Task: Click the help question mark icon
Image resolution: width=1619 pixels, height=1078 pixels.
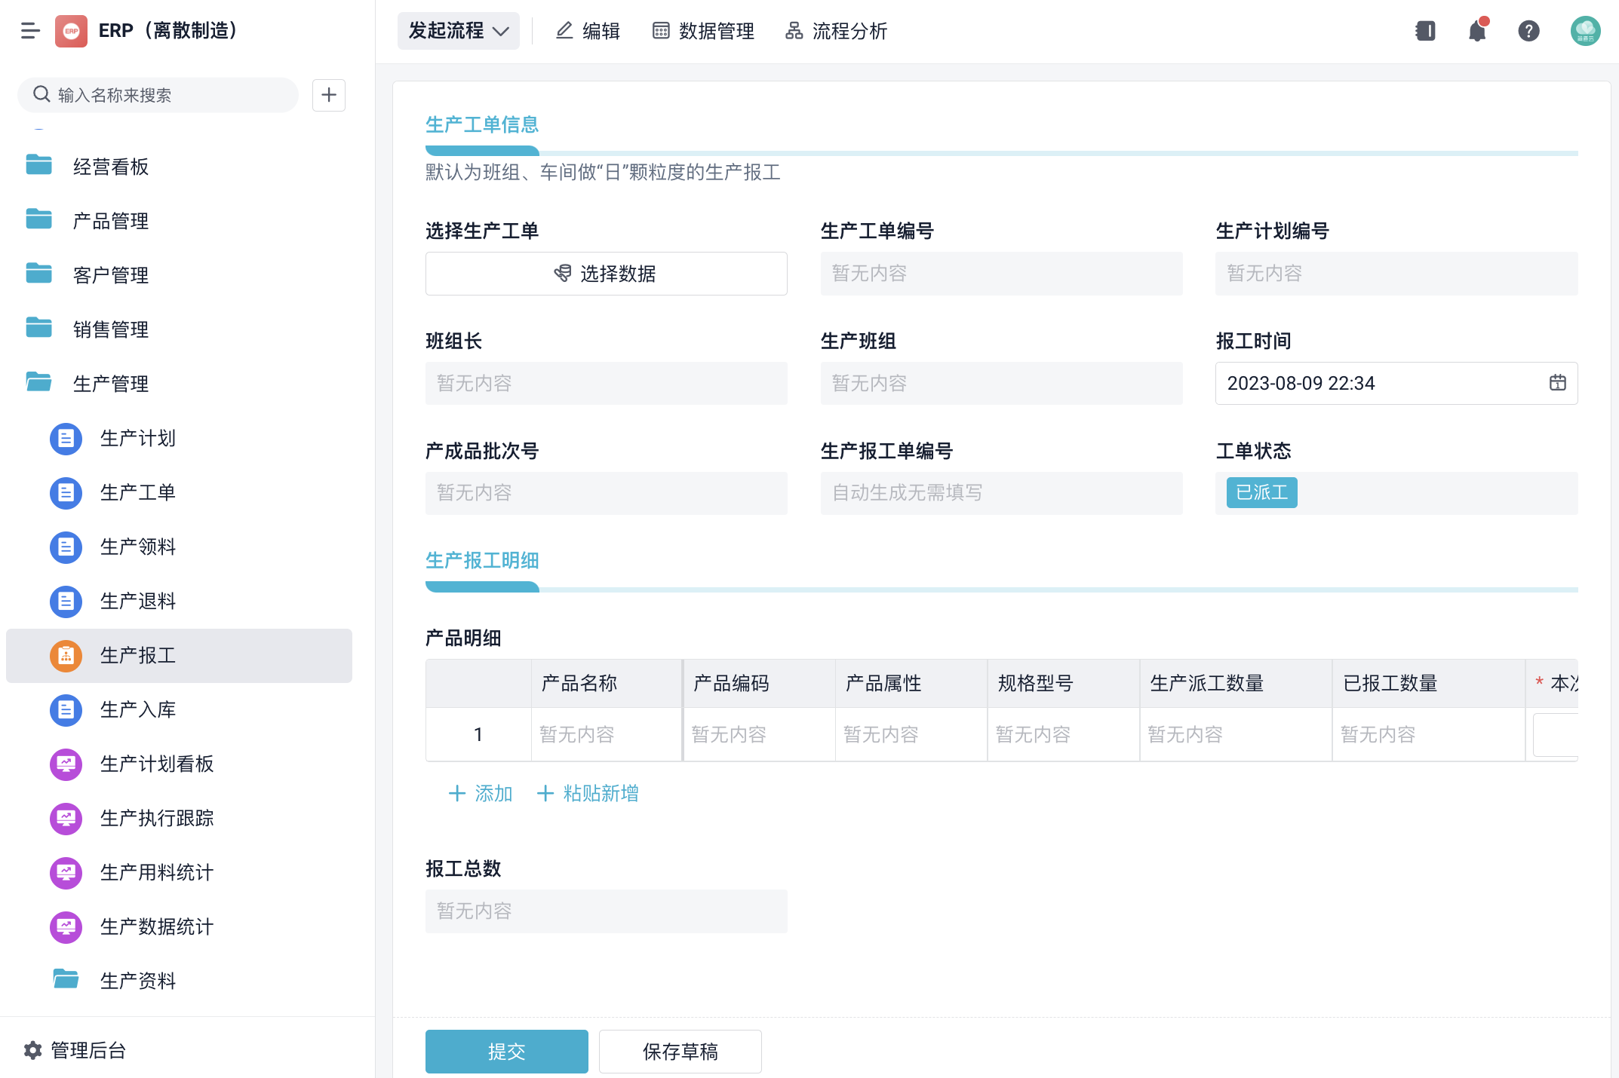Action: 1528,31
